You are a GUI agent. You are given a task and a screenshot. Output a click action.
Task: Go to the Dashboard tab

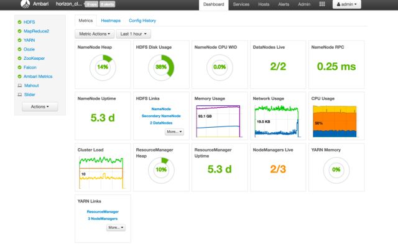click(x=214, y=4)
